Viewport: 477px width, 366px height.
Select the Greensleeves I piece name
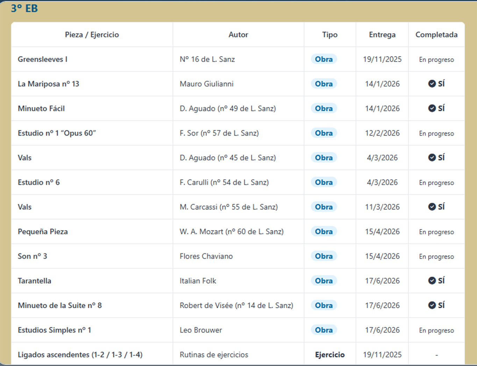tap(43, 59)
